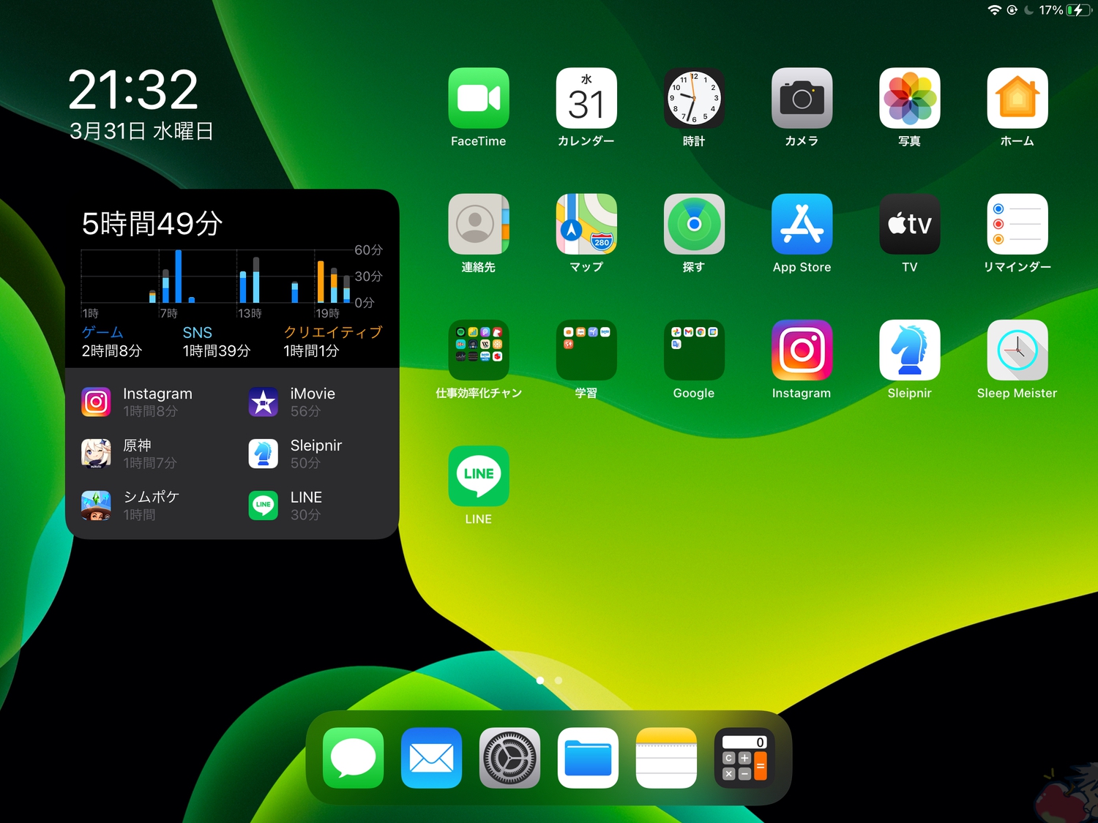Open the Photos app (写真)

(x=910, y=98)
